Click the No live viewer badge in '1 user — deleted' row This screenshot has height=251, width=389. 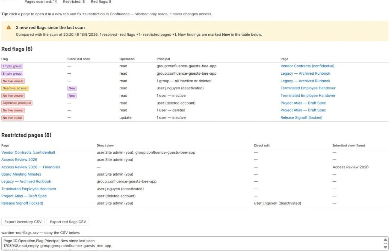(13, 110)
